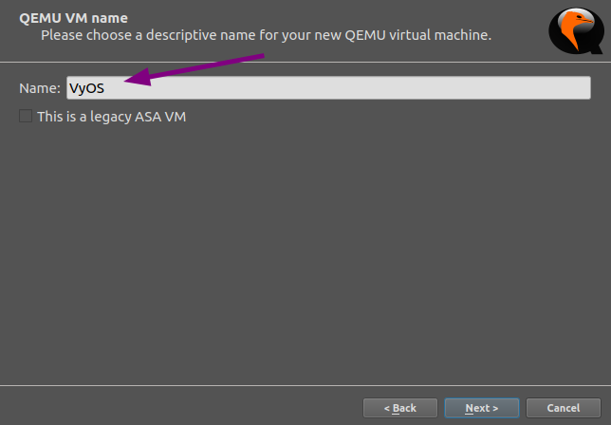The image size is (611, 425).
Task: Click the 'QEMU VM name' heading
Action: [x=73, y=18]
